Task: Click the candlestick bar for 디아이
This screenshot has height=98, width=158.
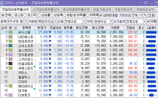Action: 151,82
